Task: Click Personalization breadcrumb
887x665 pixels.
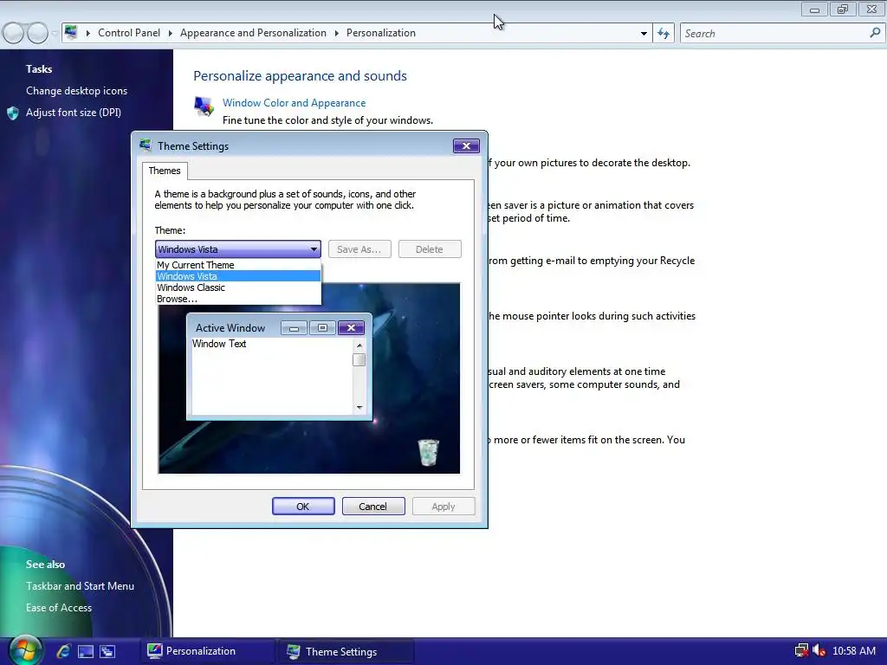Action: tap(381, 34)
